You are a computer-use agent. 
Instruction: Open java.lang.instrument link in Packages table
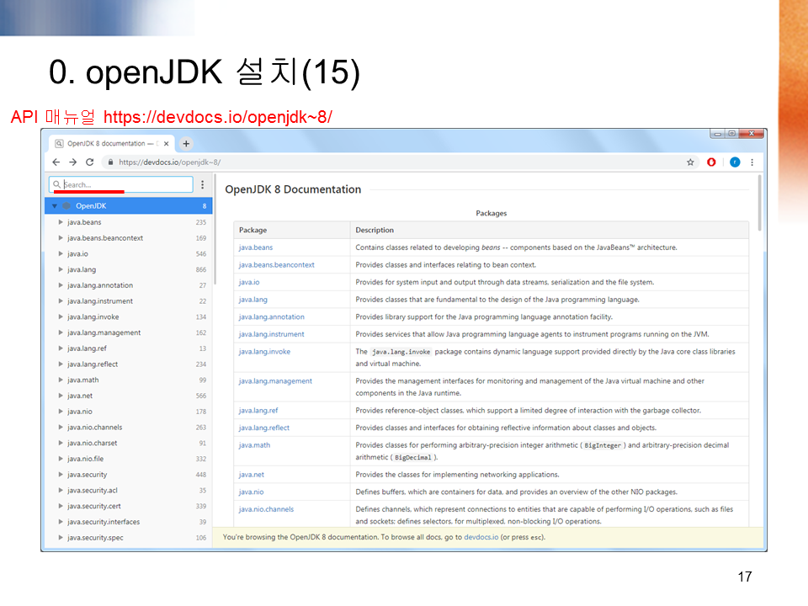click(271, 334)
